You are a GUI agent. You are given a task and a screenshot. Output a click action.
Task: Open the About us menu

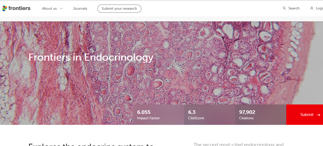(x=49, y=8)
